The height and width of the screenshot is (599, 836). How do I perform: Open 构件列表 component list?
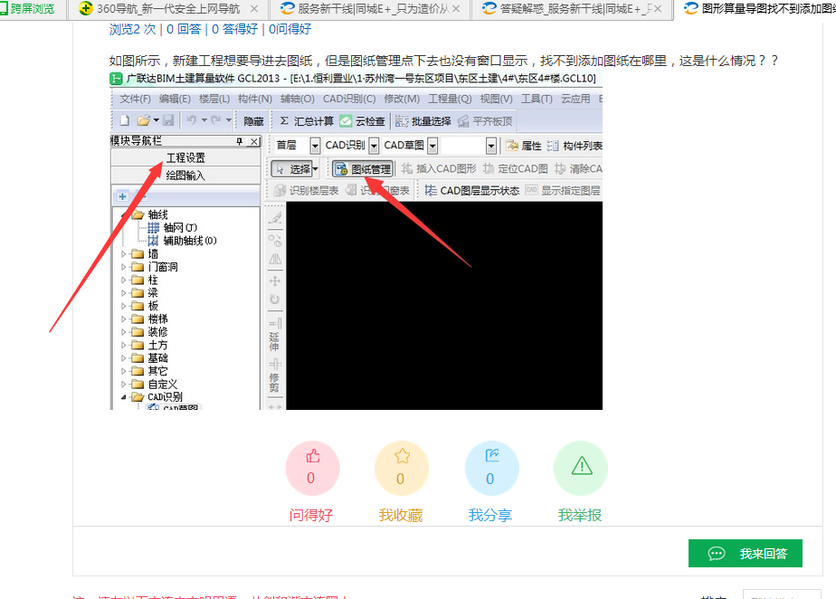[575, 146]
